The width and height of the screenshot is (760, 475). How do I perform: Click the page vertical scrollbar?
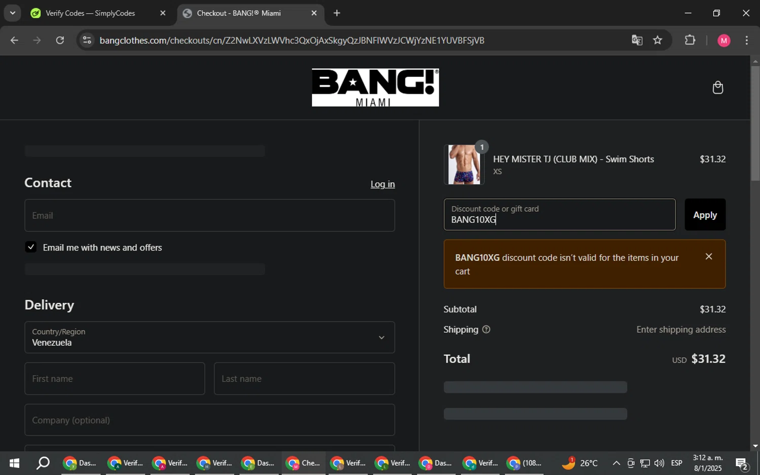point(755,123)
